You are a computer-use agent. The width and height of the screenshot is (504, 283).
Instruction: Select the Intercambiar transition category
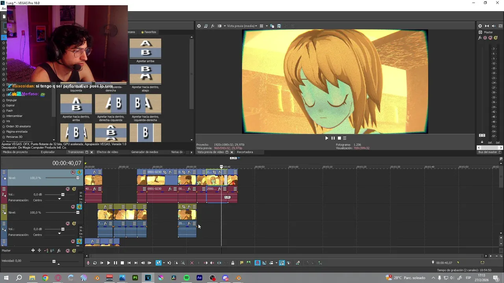tap(14, 116)
